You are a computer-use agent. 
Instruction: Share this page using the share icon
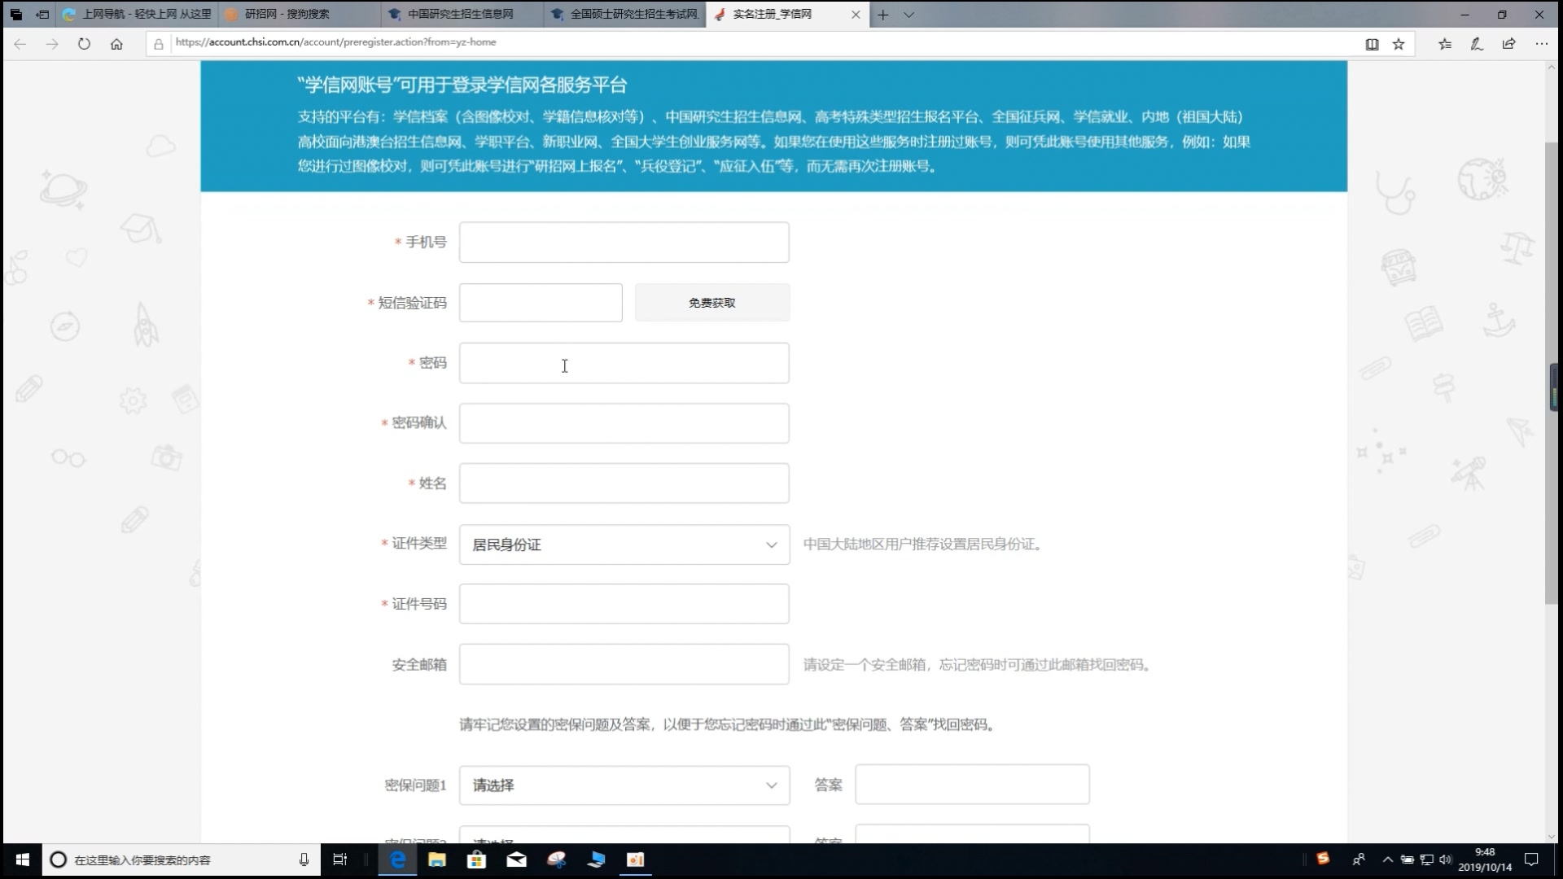point(1508,44)
